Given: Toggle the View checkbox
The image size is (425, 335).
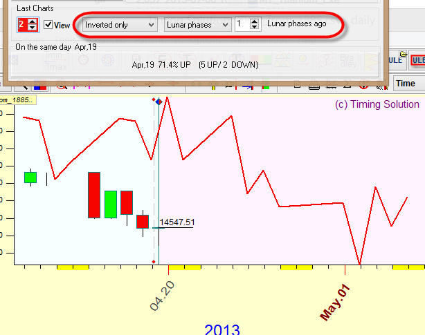Looking at the screenshot, I should pyautogui.click(x=48, y=25).
